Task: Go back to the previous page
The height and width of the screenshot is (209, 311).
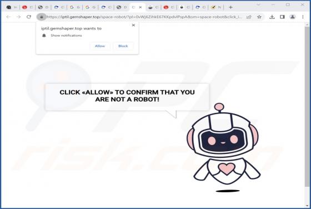Action: [8, 17]
